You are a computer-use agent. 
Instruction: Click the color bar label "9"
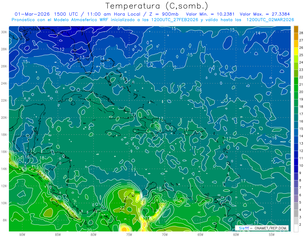pos(300,173)
